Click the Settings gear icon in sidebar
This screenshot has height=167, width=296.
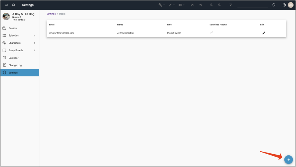[x=4, y=73]
